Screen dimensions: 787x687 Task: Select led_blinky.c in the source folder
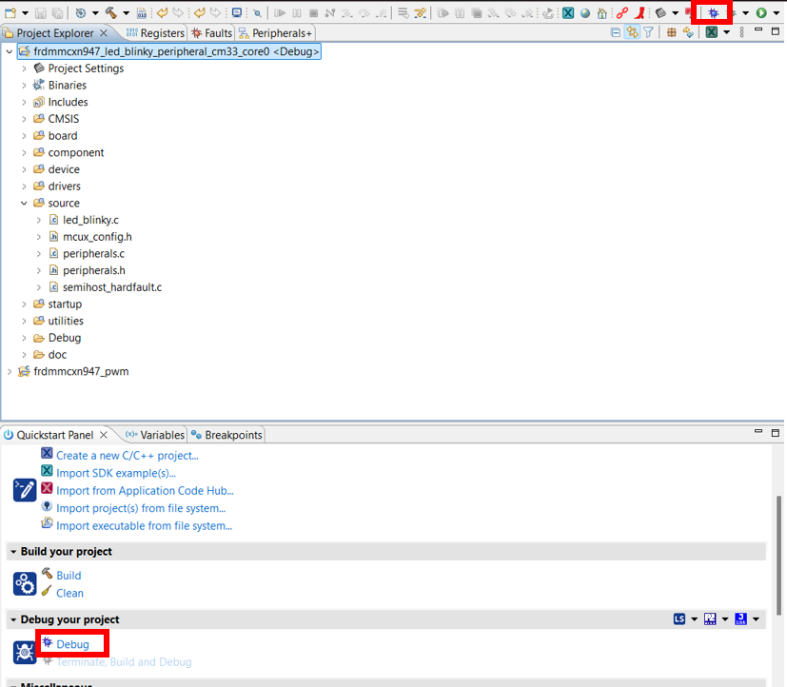pos(90,220)
